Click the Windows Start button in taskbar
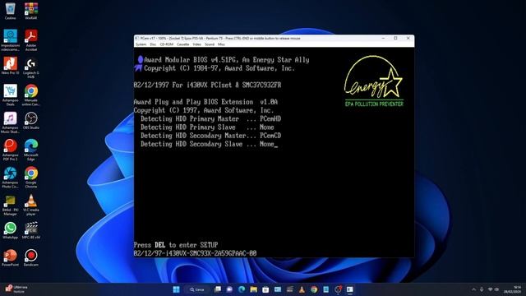Viewport: 526px width, 296px height. (176, 289)
